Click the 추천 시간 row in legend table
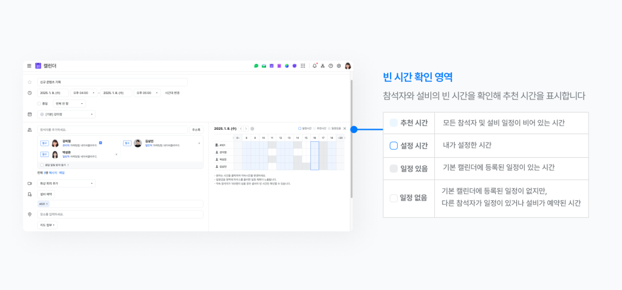Viewport: 622px width, 290px height. point(485,123)
